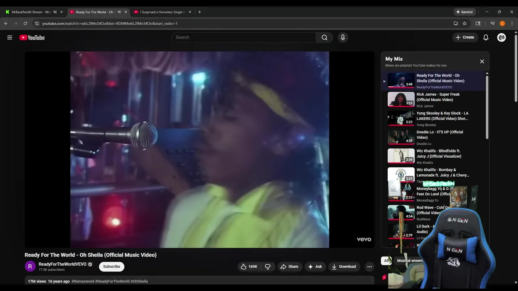Open the YouTube hamburger guide menu
This screenshot has height=291, width=518.
click(10, 38)
